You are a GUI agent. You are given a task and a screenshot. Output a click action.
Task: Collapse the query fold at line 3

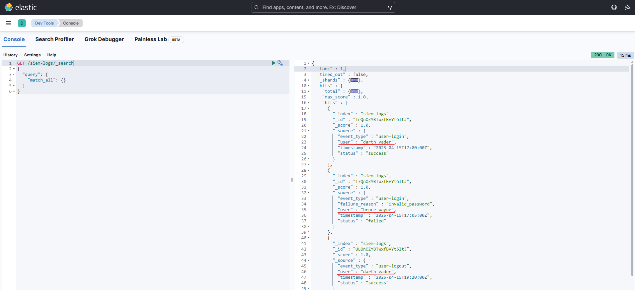[x=14, y=75]
